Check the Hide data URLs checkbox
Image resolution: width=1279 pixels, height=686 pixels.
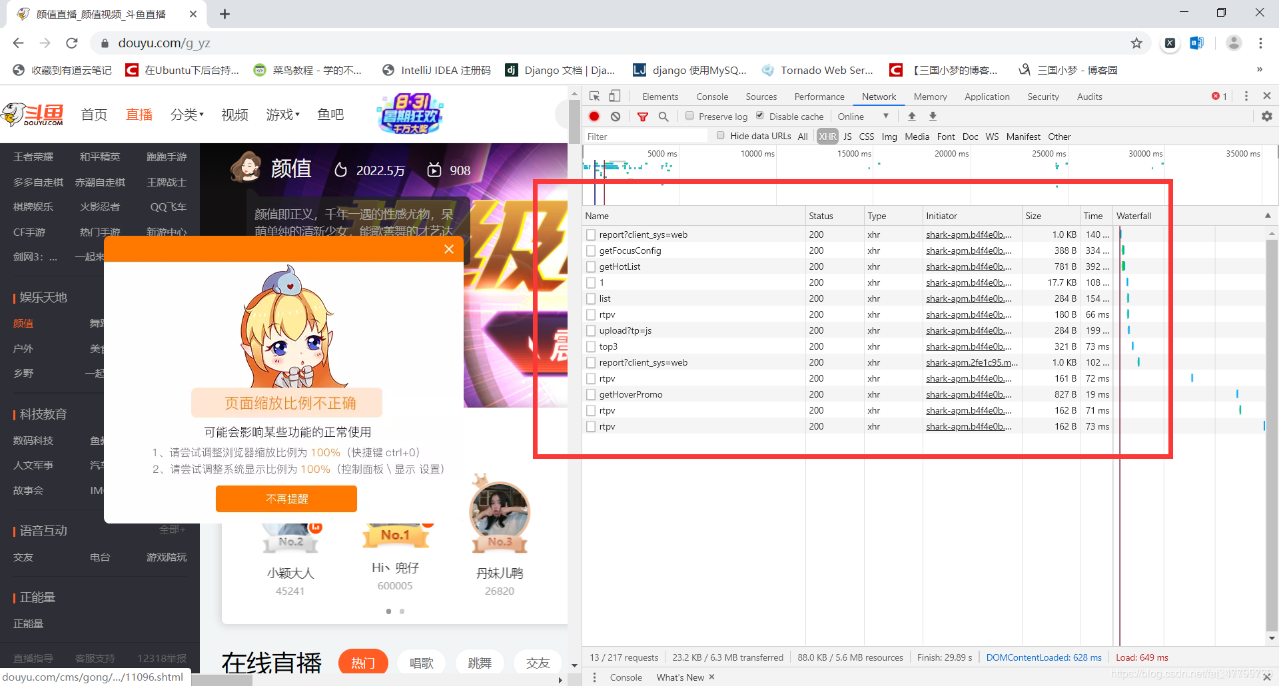[720, 135]
